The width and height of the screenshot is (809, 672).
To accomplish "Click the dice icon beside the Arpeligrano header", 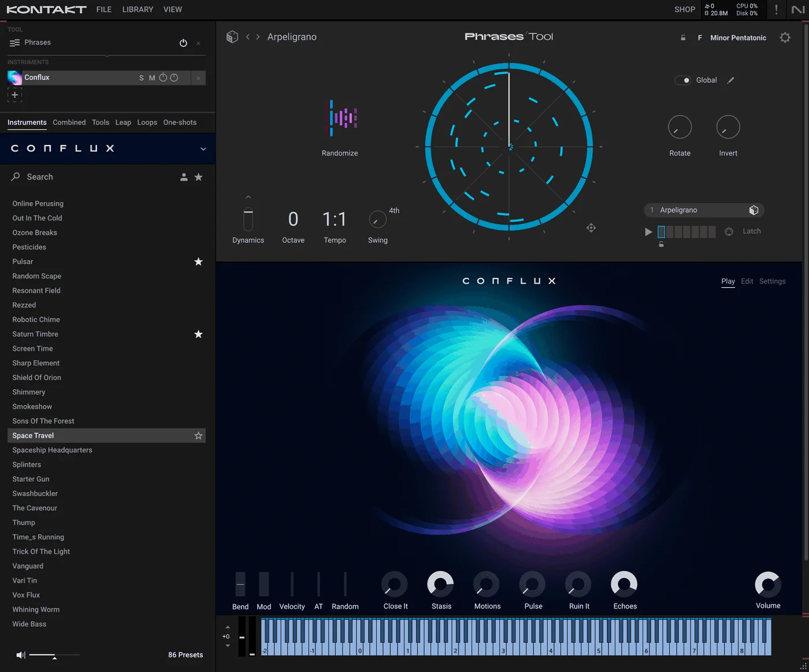I will (232, 37).
